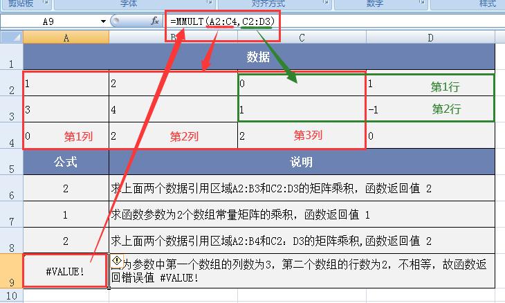Click cell A6 with result 2
The image size is (505, 303).
pyautogui.click(x=66, y=188)
